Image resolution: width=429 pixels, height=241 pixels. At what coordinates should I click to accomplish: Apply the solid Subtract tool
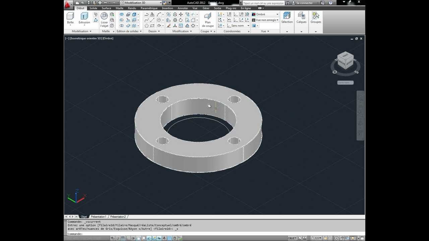[122, 20]
